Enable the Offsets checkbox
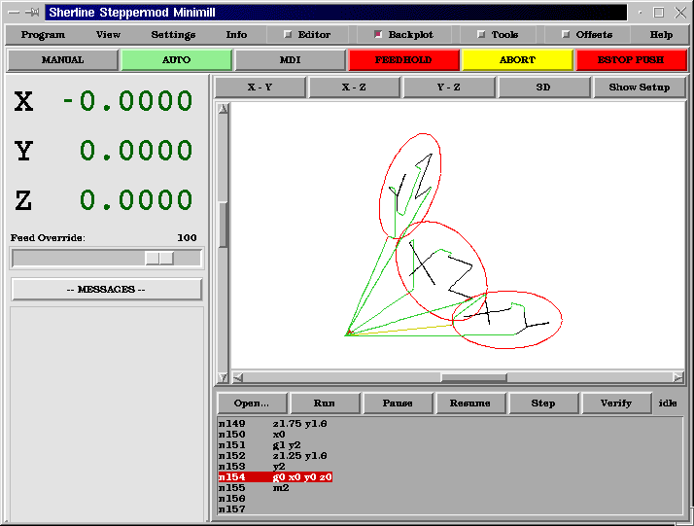 pyautogui.click(x=566, y=35)
